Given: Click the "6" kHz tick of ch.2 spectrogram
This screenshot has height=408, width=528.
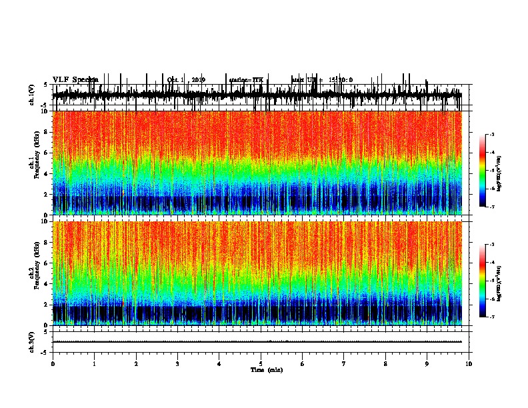Looking at the screenshot, I should pyautogui.click(x=47, y=263).
